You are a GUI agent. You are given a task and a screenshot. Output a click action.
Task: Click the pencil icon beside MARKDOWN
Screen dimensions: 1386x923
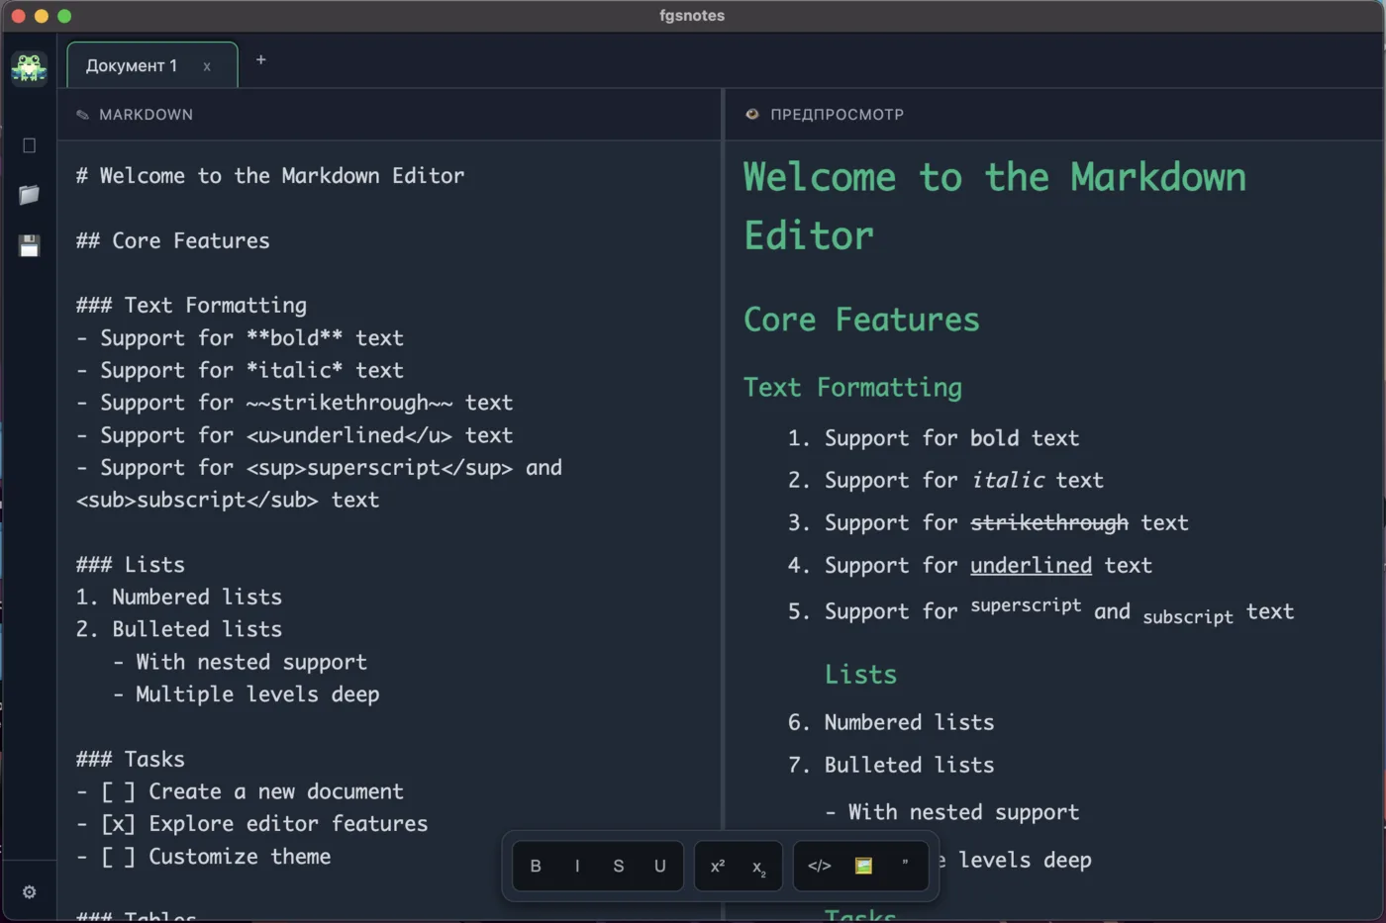pyautogui.click(x=82, y=115)
